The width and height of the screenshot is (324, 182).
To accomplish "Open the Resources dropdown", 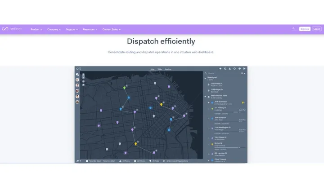I will (x=90, y=29).
